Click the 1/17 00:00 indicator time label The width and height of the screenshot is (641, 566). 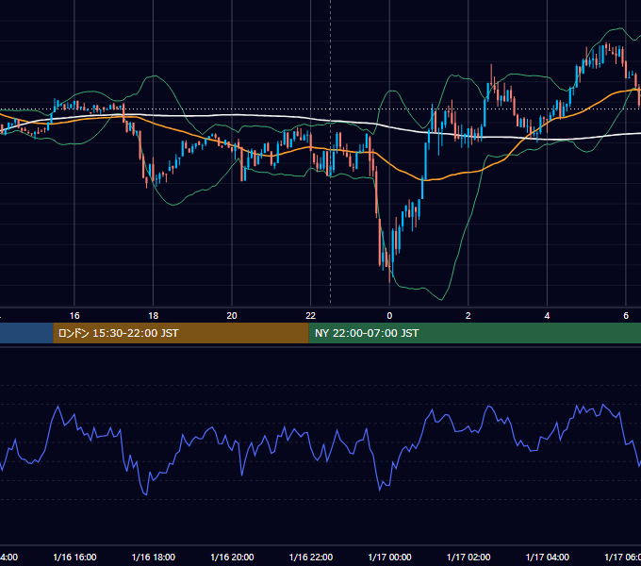point(389,557)
